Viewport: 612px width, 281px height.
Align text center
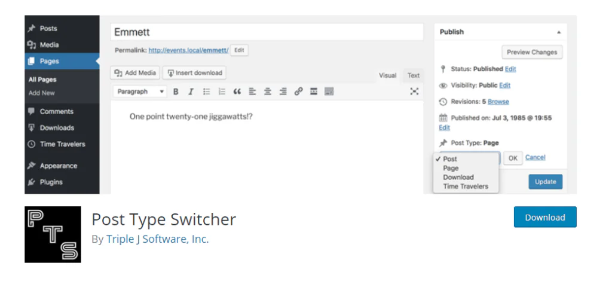(268, 91)
